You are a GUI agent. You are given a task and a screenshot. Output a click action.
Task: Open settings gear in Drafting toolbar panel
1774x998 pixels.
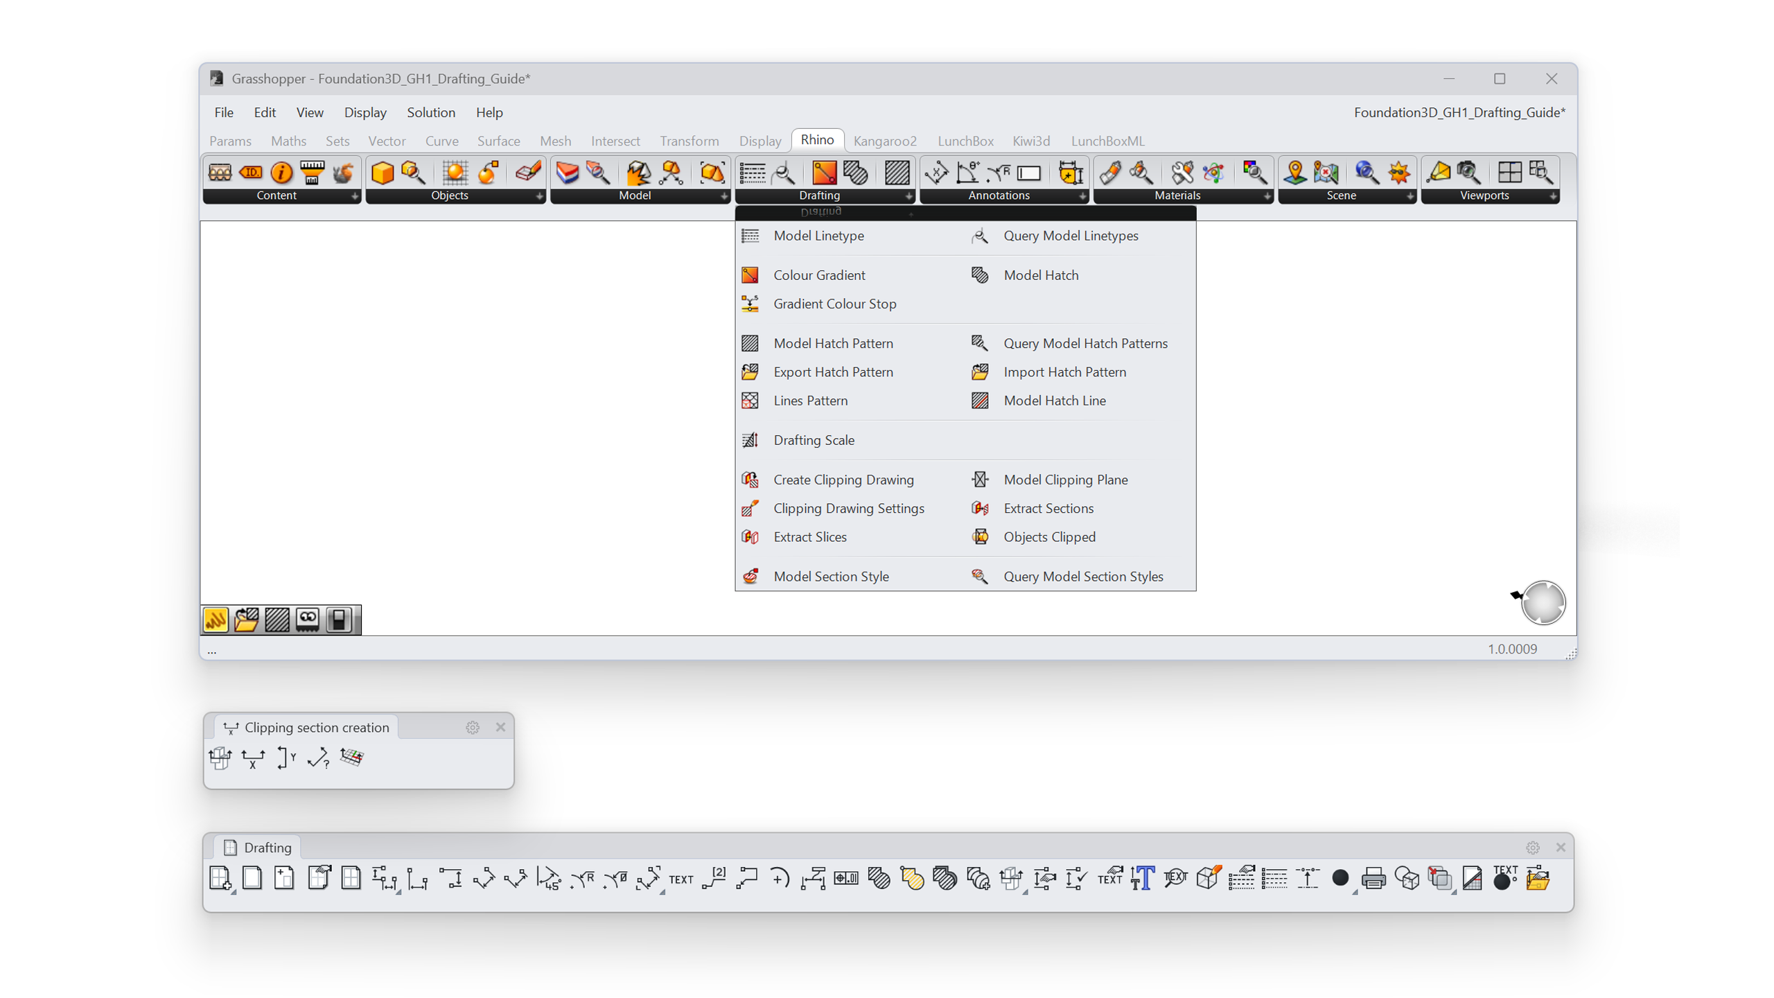tap(1532, 848)
